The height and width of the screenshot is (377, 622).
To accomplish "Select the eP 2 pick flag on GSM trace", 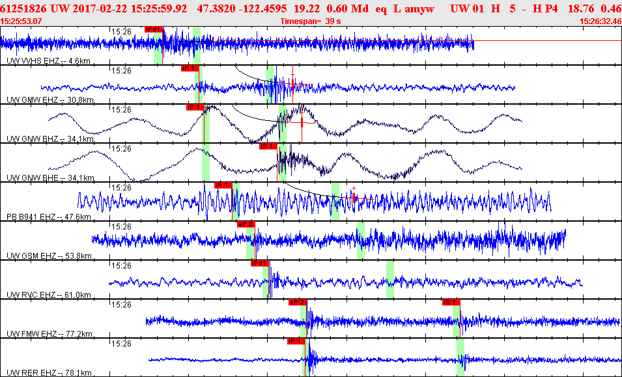I will [246, 224].
